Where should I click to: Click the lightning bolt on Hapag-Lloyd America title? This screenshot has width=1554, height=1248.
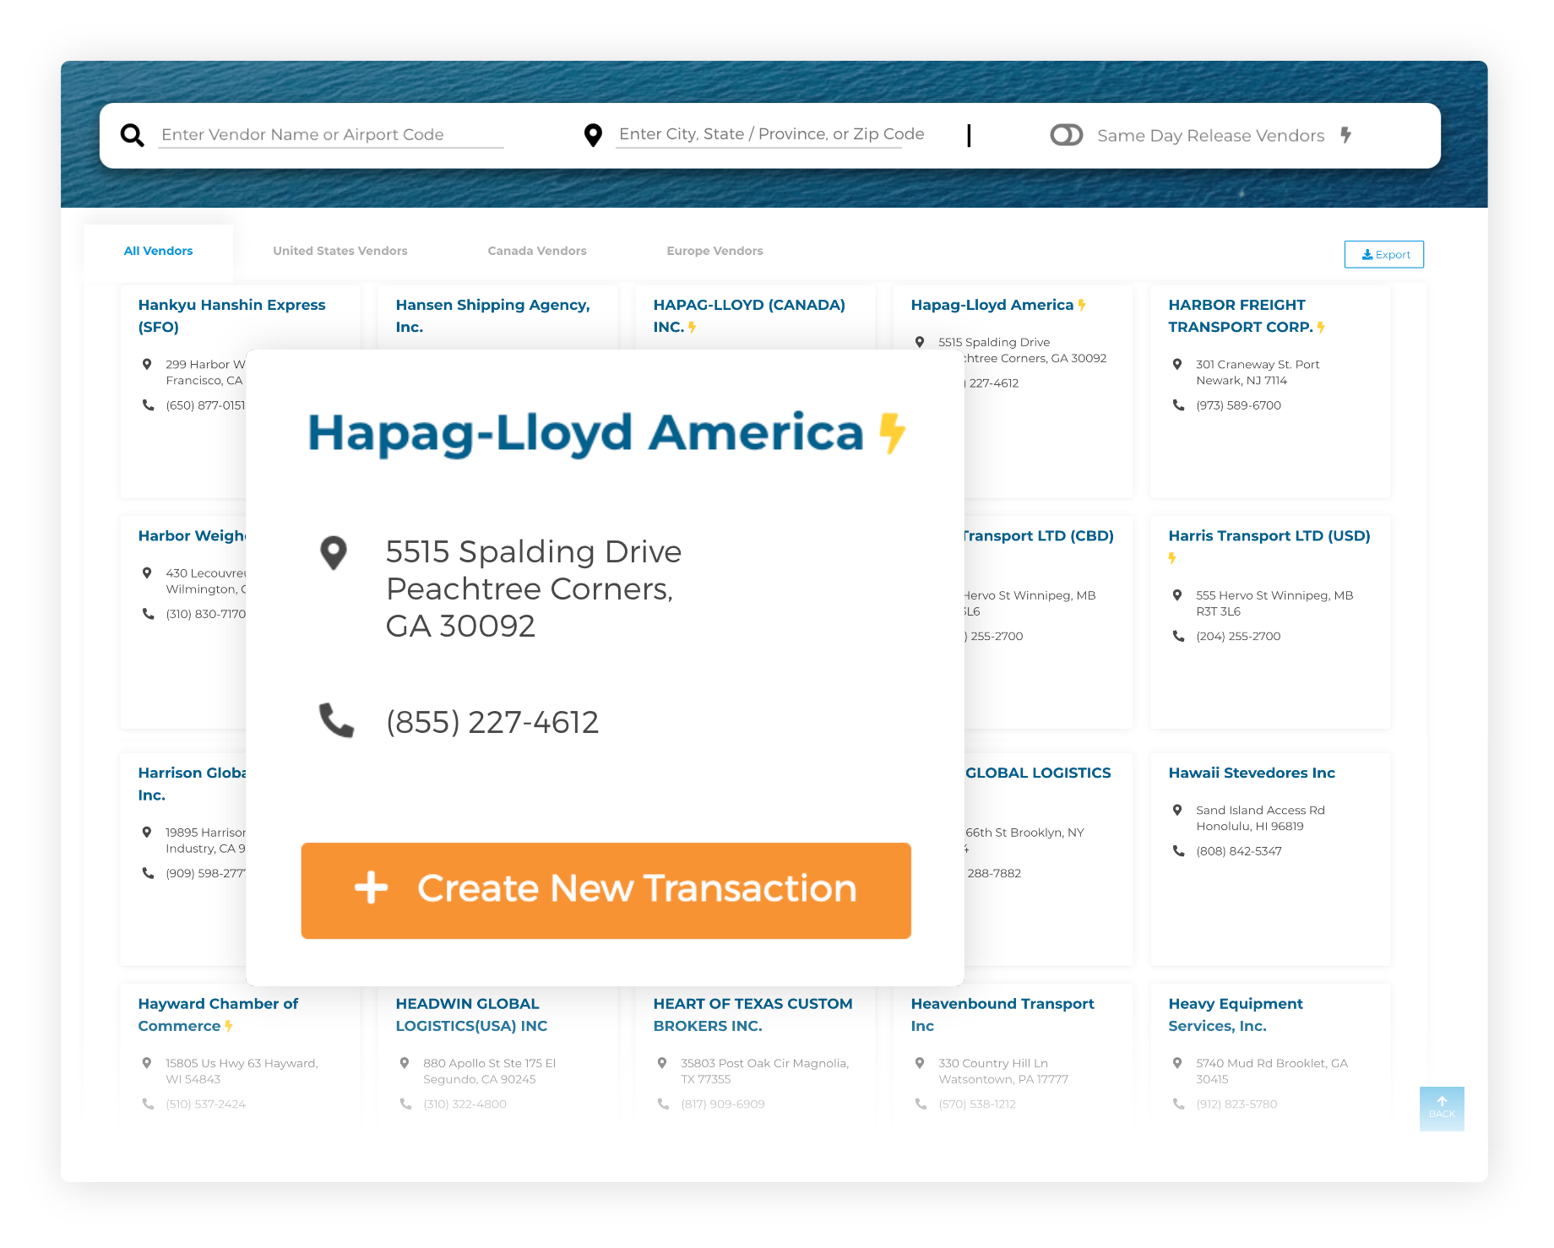coord(889,433)
